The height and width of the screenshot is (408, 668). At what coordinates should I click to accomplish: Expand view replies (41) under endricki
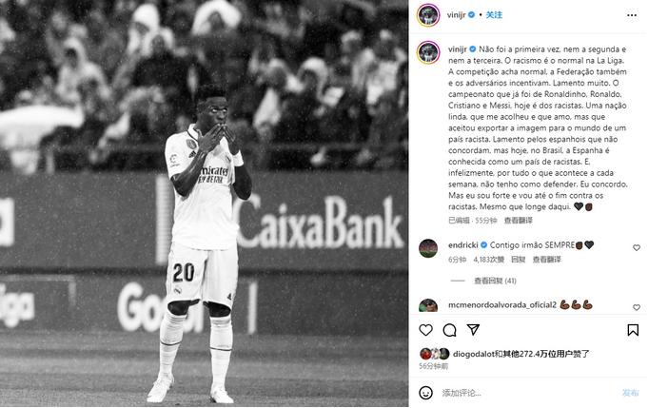(x=495, y=281)
